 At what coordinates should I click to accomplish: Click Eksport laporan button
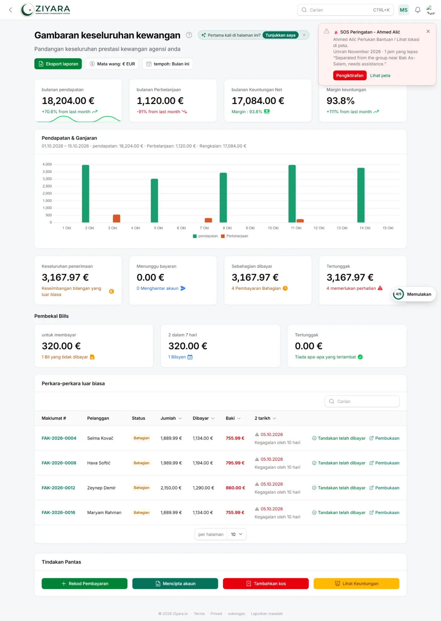(58, 64)
